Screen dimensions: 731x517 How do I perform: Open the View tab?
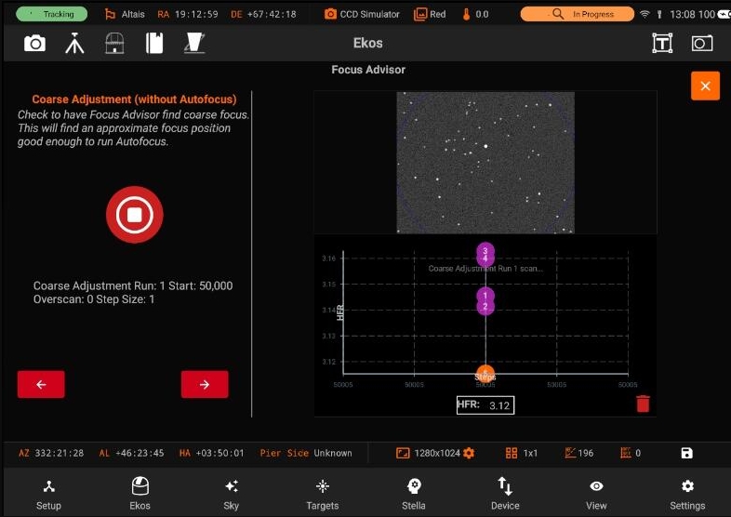596,493
